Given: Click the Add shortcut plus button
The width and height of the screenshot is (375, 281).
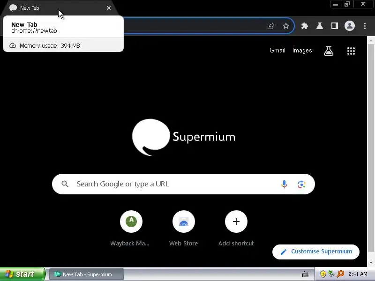Looking at the screenshot, I should pyautogui.click(x=236, y=222).
